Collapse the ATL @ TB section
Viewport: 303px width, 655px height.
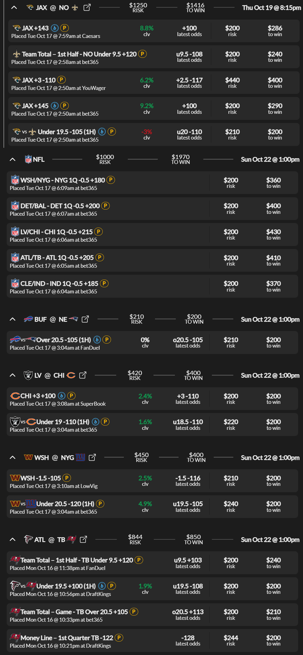tap(12, 539)
